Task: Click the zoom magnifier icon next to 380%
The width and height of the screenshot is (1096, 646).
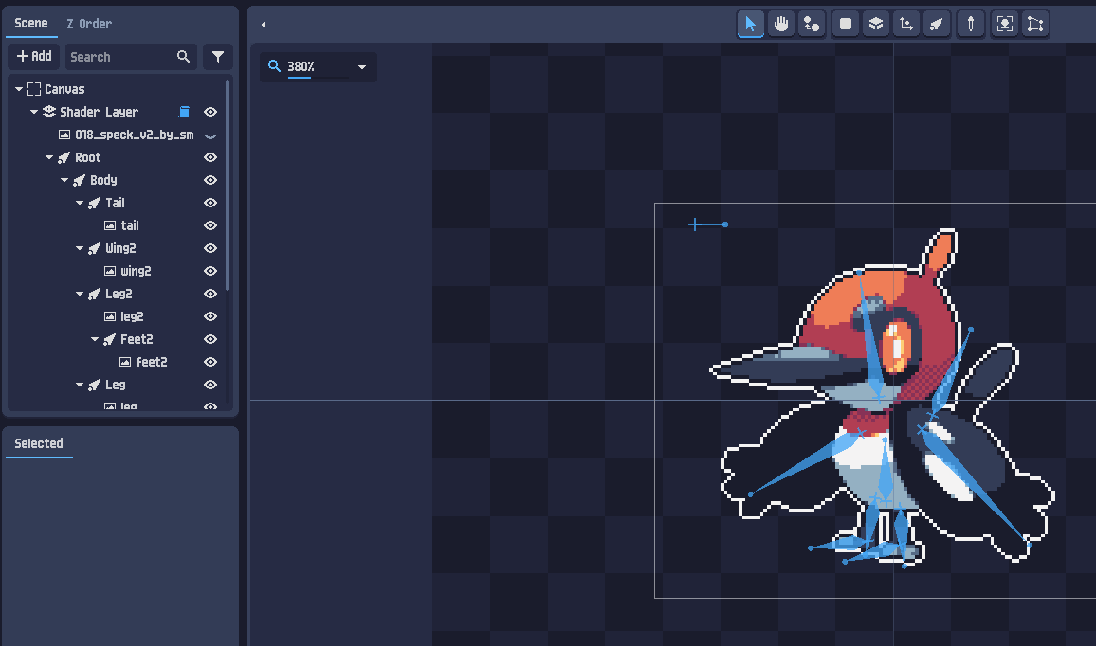Action: [274, 65]
